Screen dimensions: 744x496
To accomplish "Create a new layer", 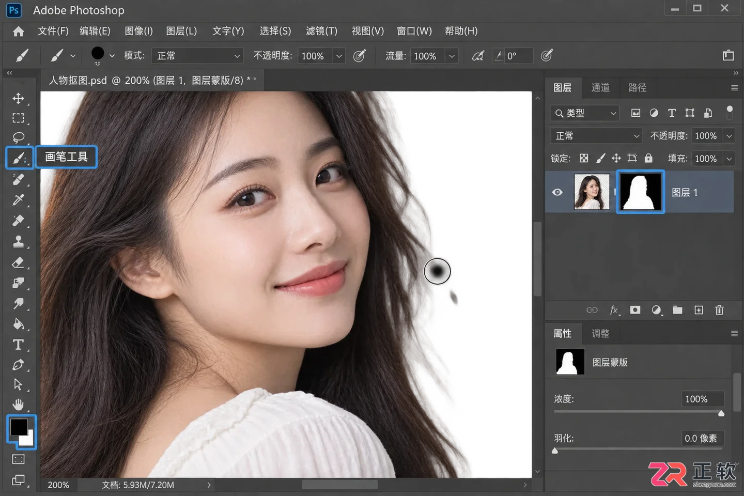I will (699, 310).
